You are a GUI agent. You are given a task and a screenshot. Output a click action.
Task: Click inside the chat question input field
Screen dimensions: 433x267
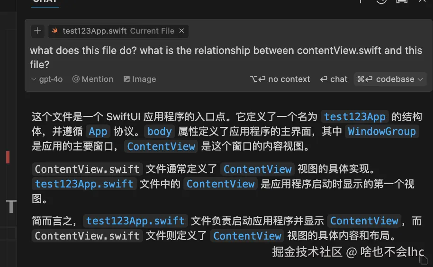(226, 57)
